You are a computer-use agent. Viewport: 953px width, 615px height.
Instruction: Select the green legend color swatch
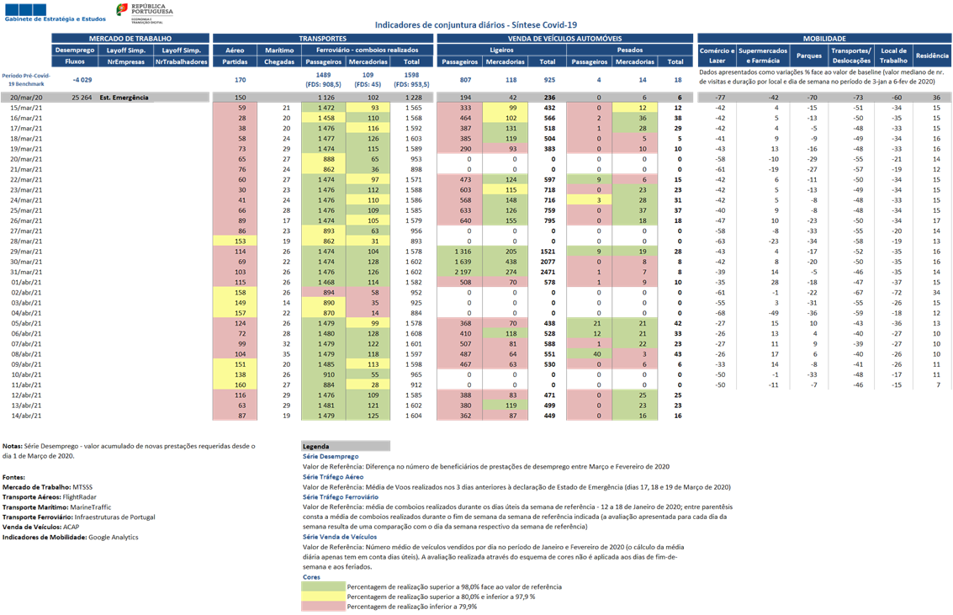(x=323, y=586)
